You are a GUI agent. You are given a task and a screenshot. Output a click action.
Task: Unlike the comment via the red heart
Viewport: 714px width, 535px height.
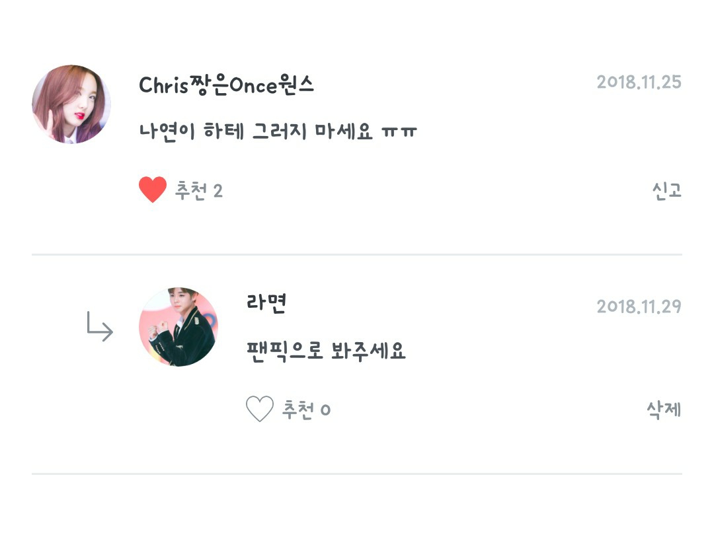(x=152, y=191)
